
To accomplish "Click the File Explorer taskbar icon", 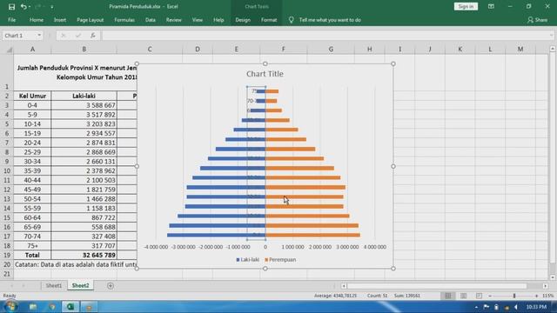I will point(33,307).
